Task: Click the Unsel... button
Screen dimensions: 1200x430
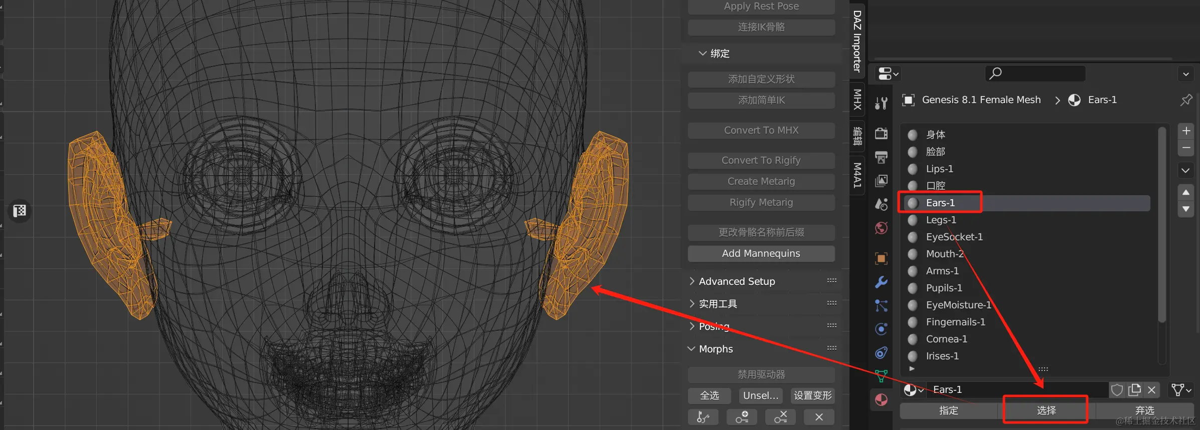Action: 761,396
